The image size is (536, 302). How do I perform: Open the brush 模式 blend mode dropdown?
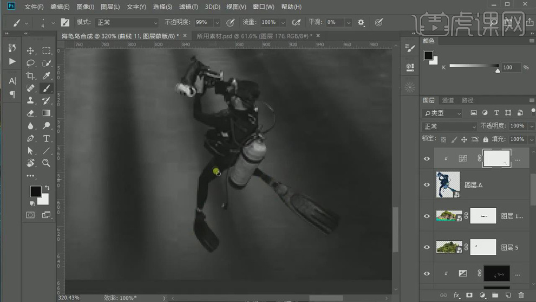(127, 22)
